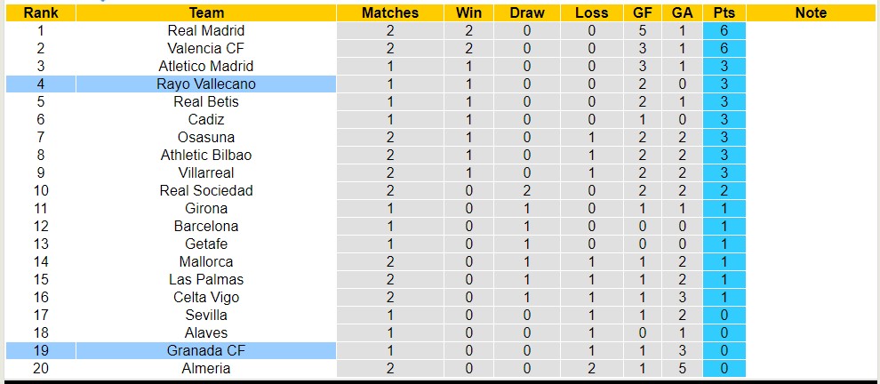The image size is (880, 384).
Task: Click the Athletic Bilbao team name
Action: [x=206, y=155]
